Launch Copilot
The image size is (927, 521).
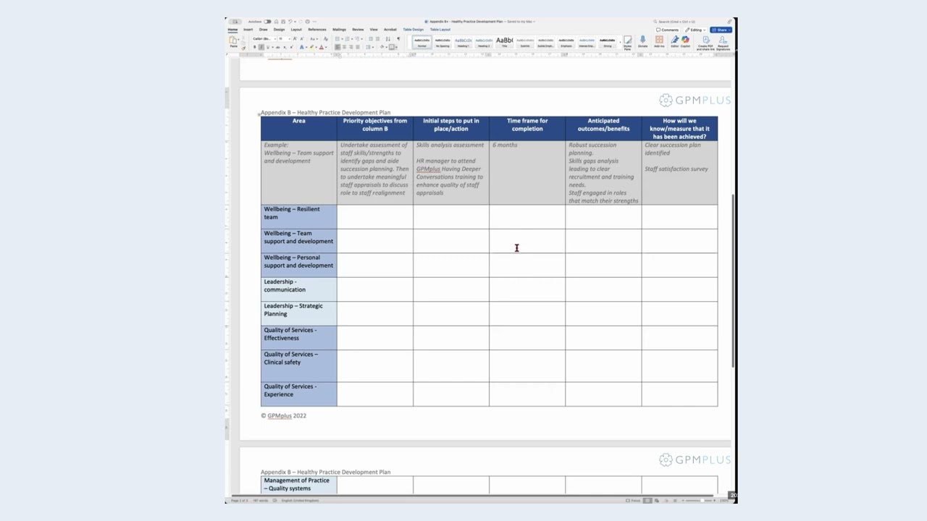685,42
